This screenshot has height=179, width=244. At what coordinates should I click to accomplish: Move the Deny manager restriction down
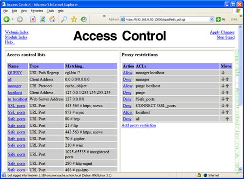[223, 80]
